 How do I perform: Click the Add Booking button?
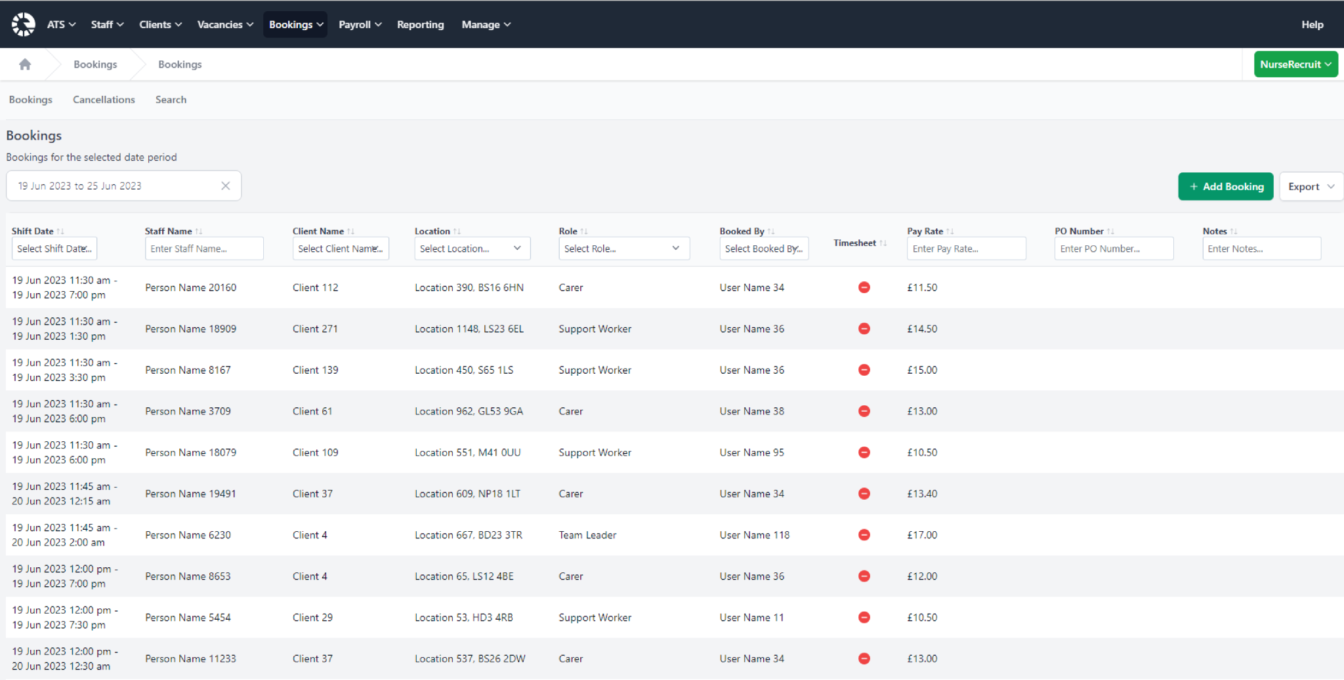[1225, 186]
